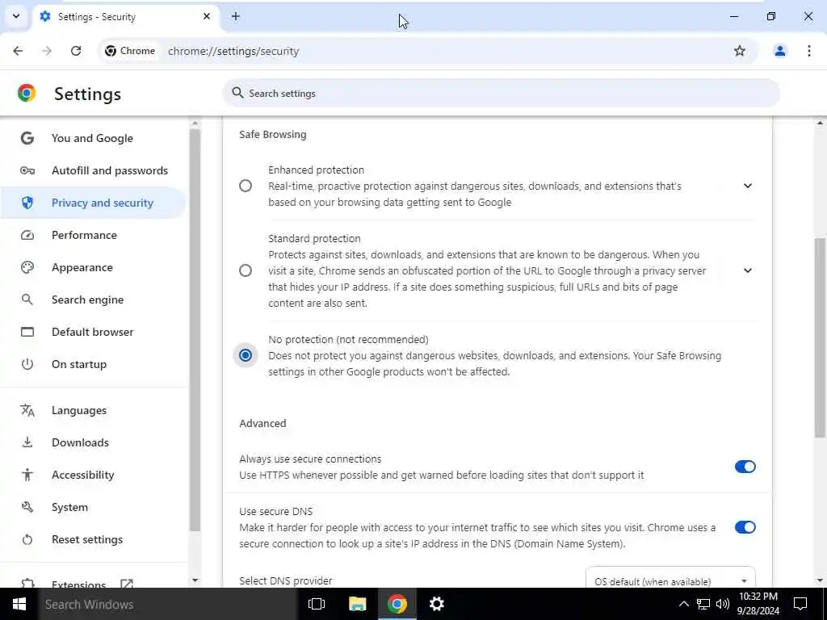Open the Chrome three-dot menu
This screenshot has height=620, width=827.
click(x=808, y=51)
